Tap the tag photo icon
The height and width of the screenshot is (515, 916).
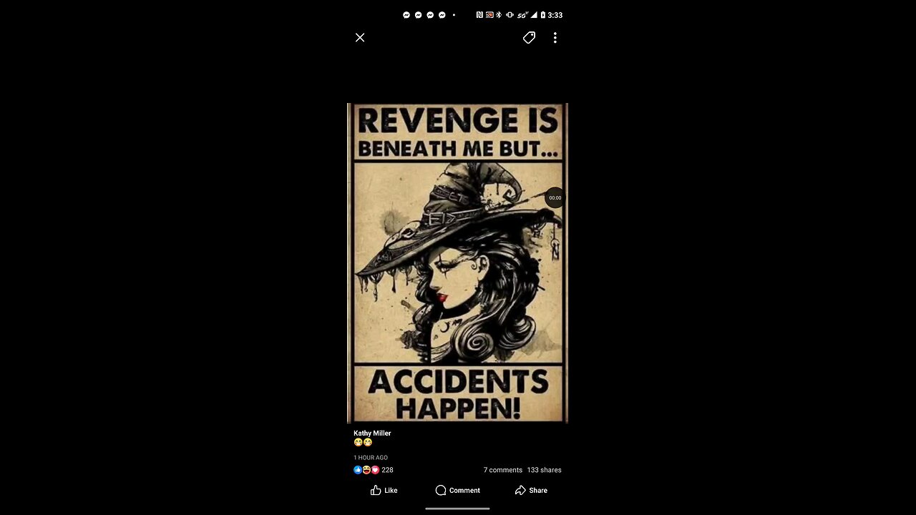tap(529, 38)
